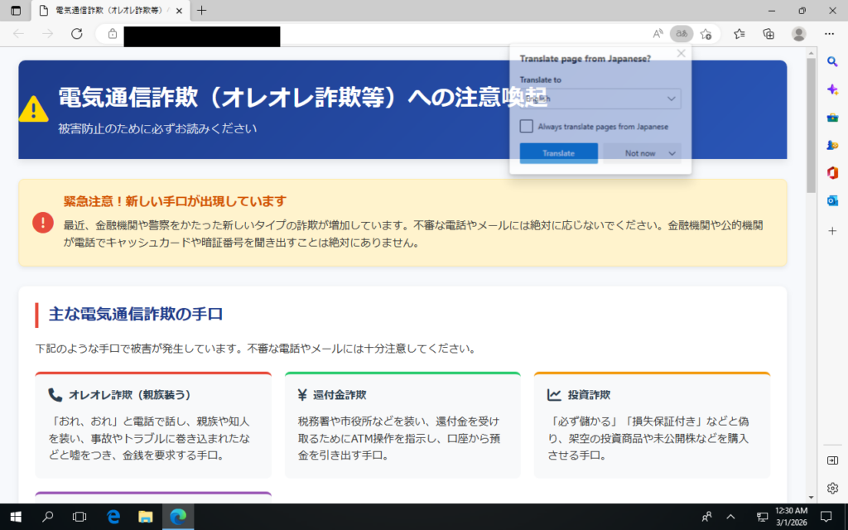
Task: Open the sidebar Search tool
Action: click(x=832, y=61)
